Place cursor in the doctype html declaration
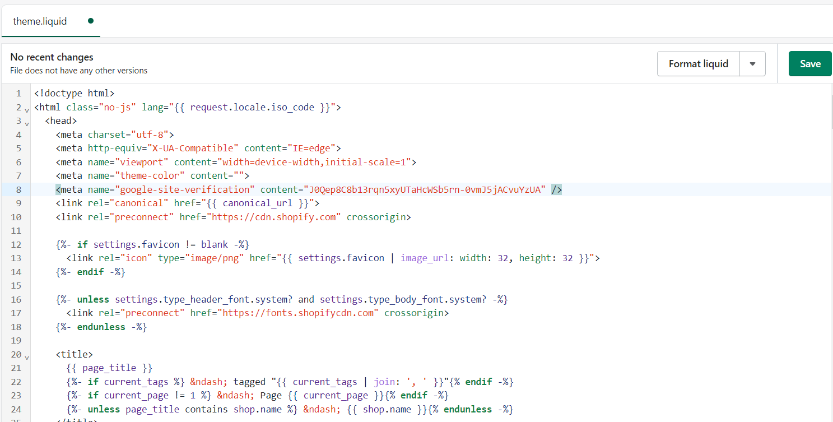Screen dimensions: 833x422 pos(75,94)
